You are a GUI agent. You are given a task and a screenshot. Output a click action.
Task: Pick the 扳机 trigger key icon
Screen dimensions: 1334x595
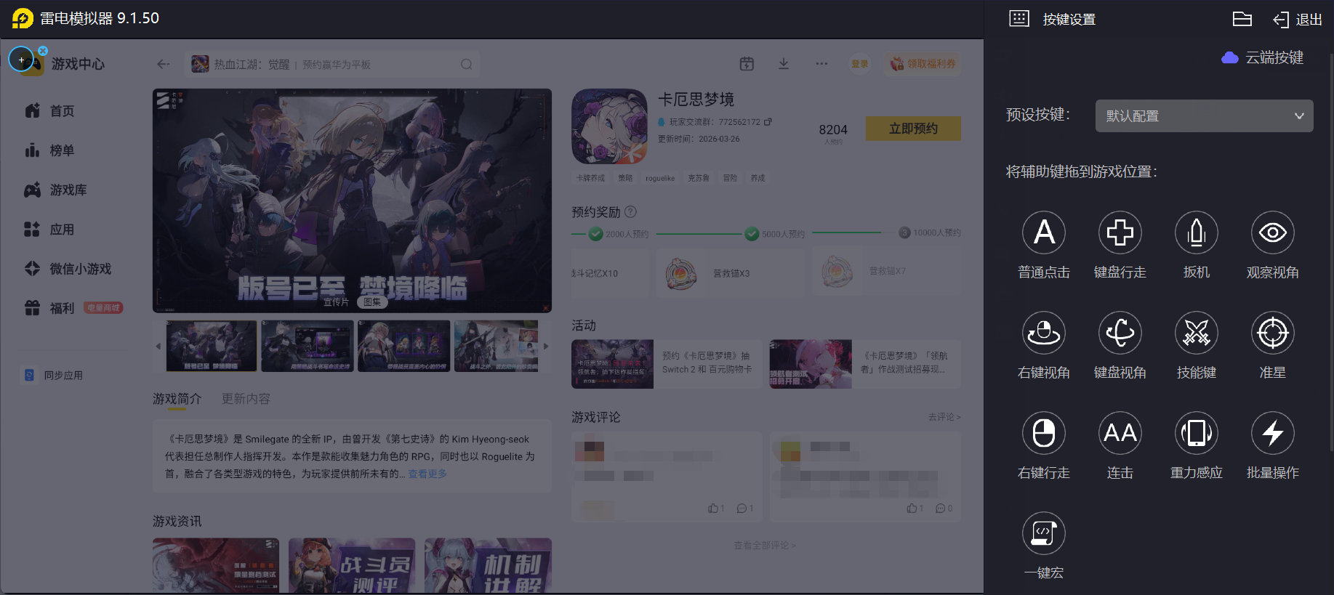tap(1197, 232)
